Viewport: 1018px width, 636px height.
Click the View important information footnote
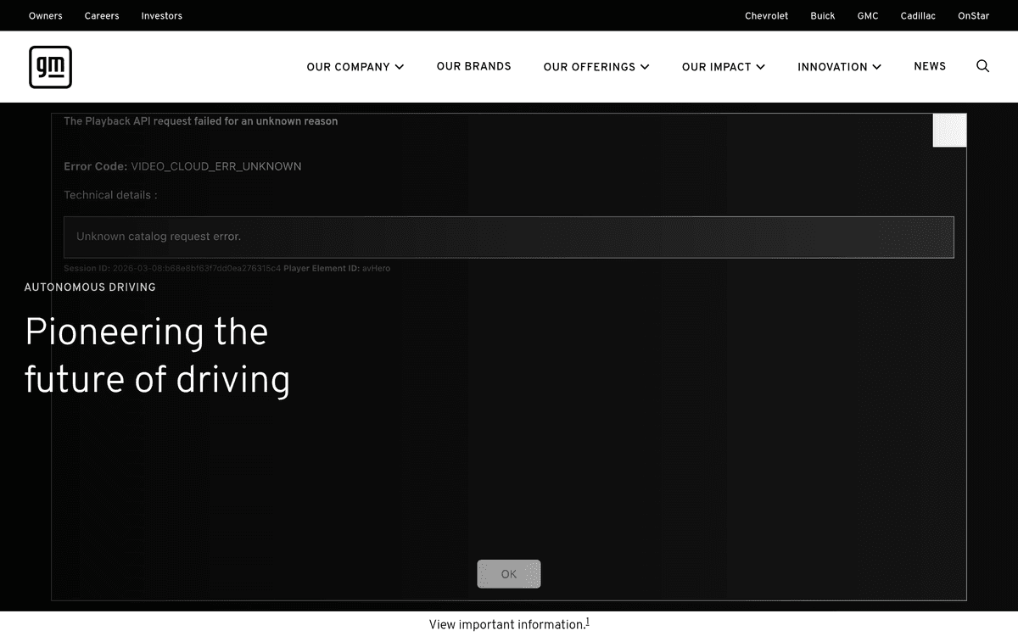click(x=508, y=624)
